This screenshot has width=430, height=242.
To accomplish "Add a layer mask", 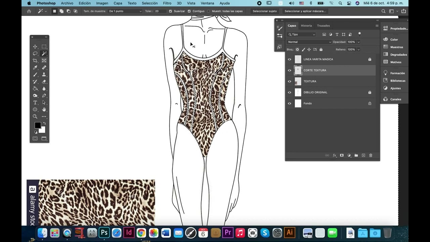I will pyautogui.click(x=342, y=155).
